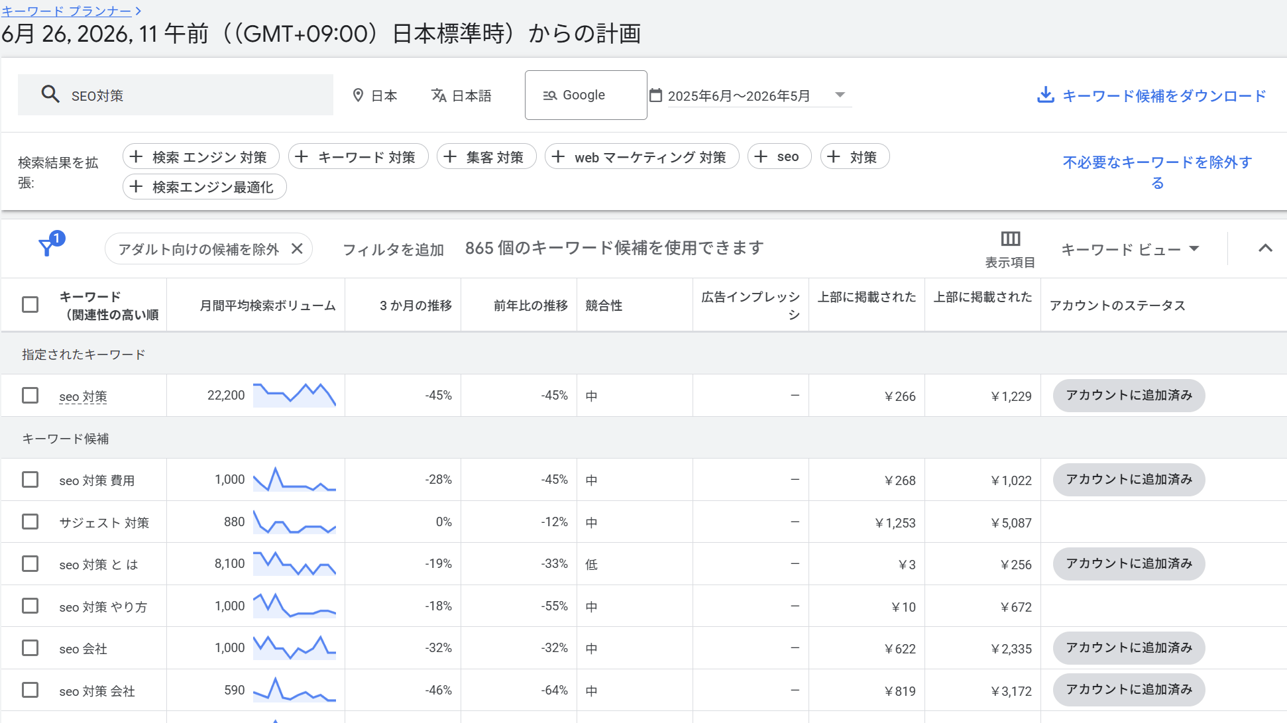Click the trend sparkline for seo 会社
Image resolution: width=1287 pixels, height=723 pixels.
[x=294, y=647]
